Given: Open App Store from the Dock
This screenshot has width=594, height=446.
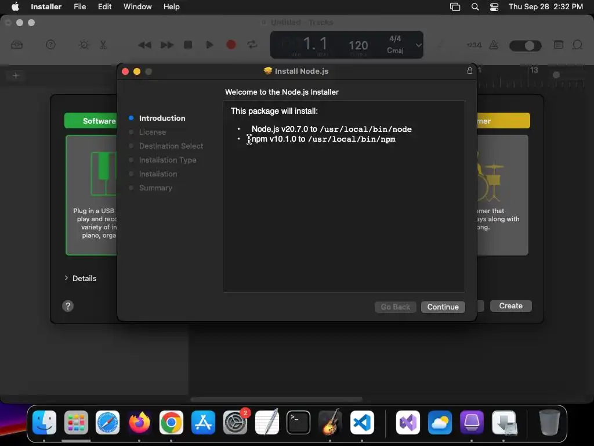Looking at the screenshot, I should [203, 422].
